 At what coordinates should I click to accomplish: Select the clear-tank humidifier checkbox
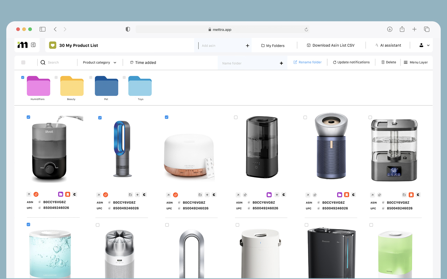[370, 118]
